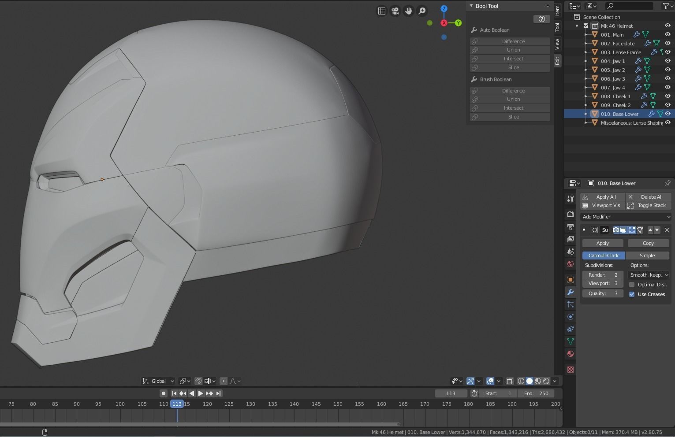This screenshot has height=437, width=675.
Task: Open the Smooth, keep corners options dropdown
Action: 649,275
